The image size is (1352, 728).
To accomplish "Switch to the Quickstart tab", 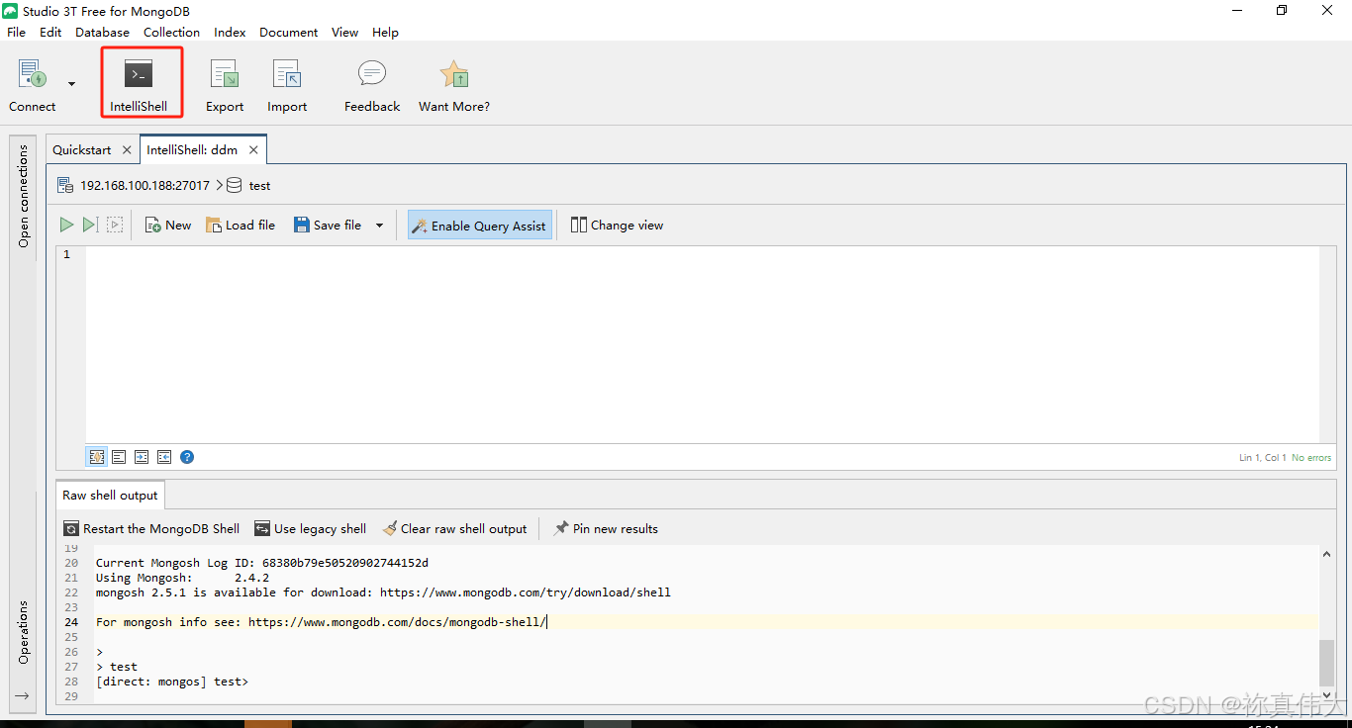I will [x=82, y=150].
